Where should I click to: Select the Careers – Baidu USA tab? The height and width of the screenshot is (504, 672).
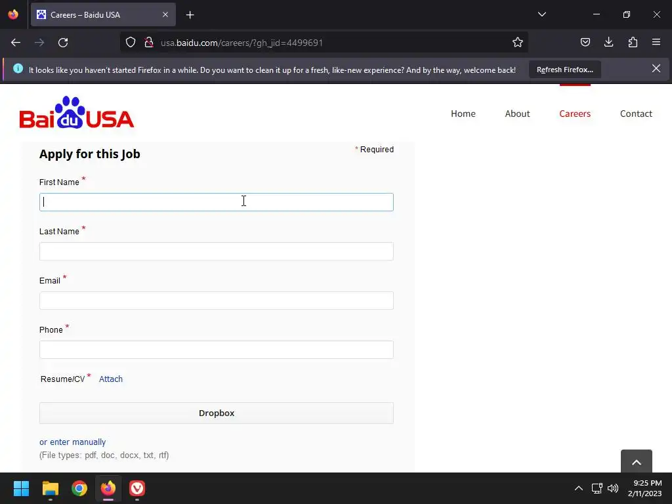[103, 14]
